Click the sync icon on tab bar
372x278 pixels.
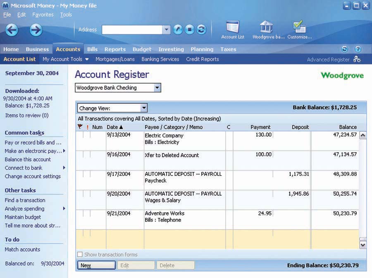tap(344, 49)
